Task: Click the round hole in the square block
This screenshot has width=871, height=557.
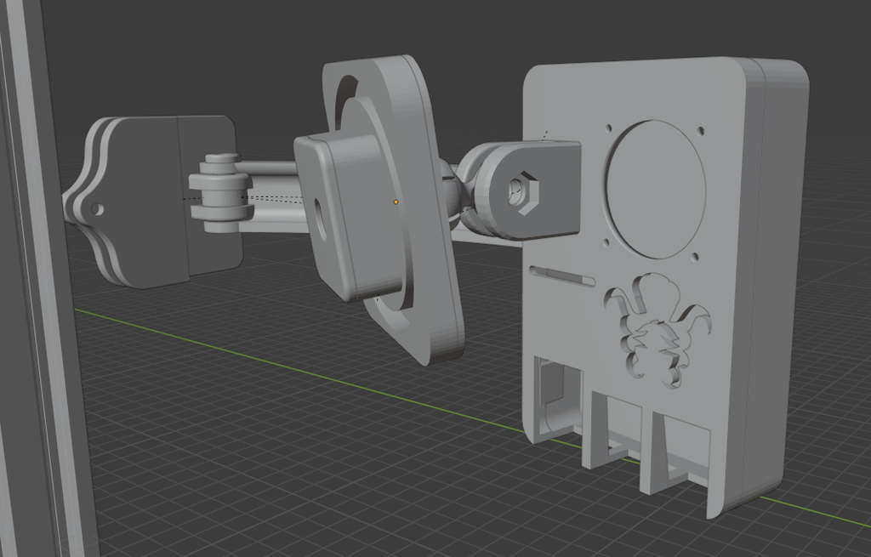Action: click(320, 220)
